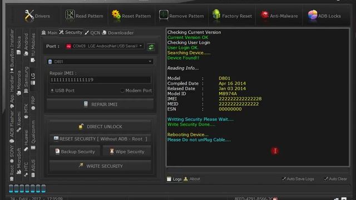
Task: Open the BusyBox Installer vertical tab
Action: pyautogui.click(x=12, y=51)
